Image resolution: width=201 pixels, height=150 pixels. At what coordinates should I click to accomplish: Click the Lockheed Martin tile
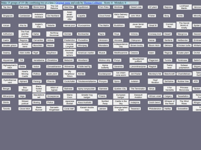click(184, 7)
